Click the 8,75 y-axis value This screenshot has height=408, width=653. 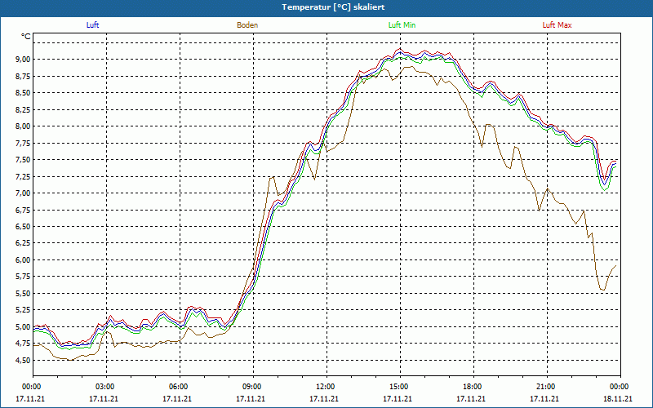23,76
